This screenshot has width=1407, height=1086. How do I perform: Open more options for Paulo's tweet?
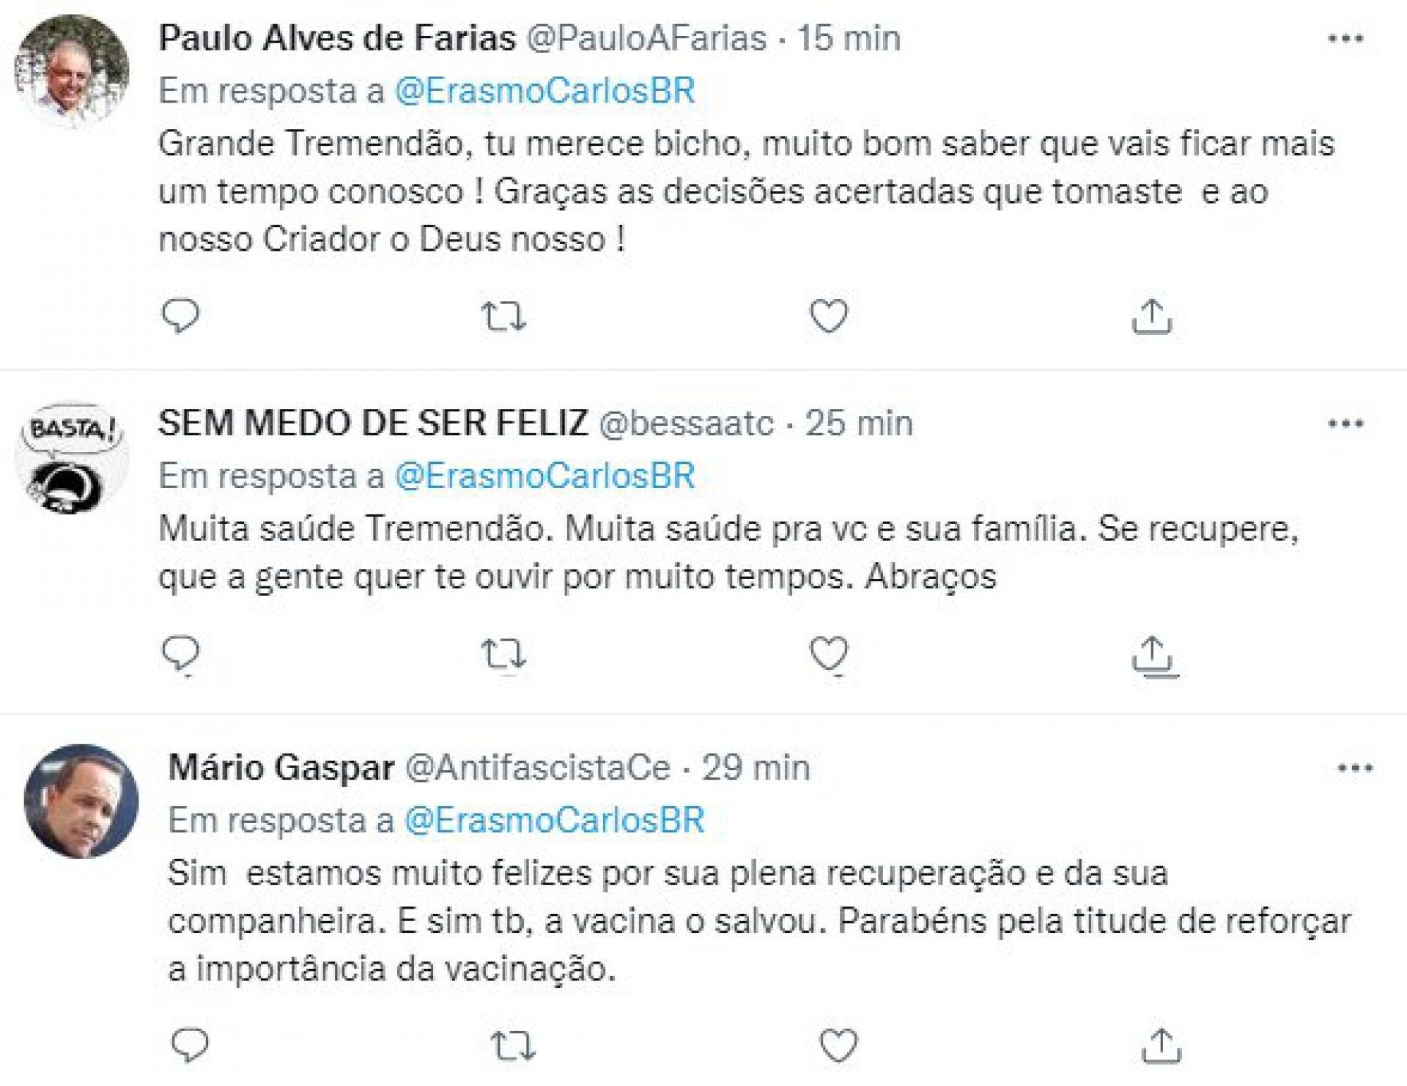pyautogui.click(x=1346, y=39)
